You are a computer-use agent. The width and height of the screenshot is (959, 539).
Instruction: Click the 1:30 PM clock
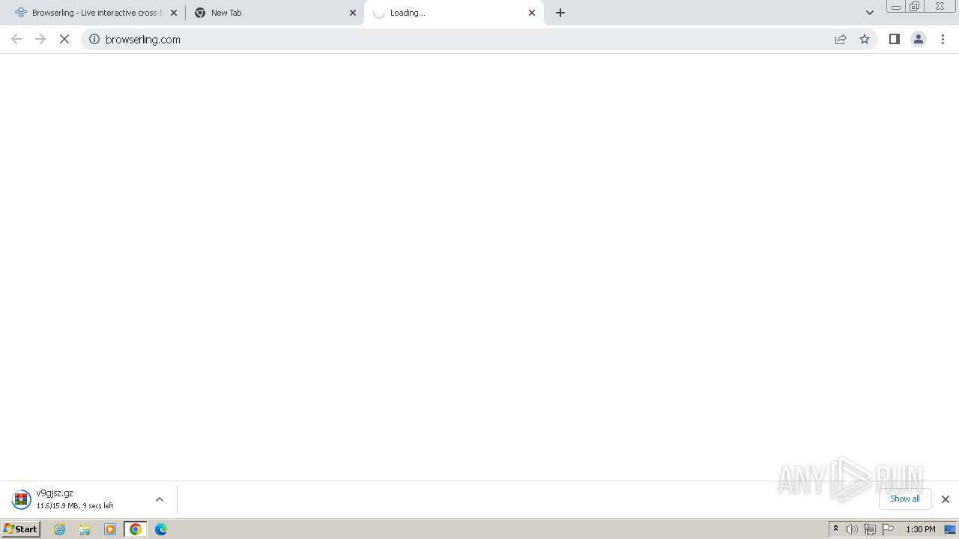(921, 529)
